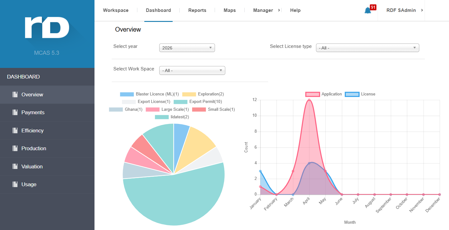Go to the Workspace menu

pyautogui.click(x=116, y=10)
